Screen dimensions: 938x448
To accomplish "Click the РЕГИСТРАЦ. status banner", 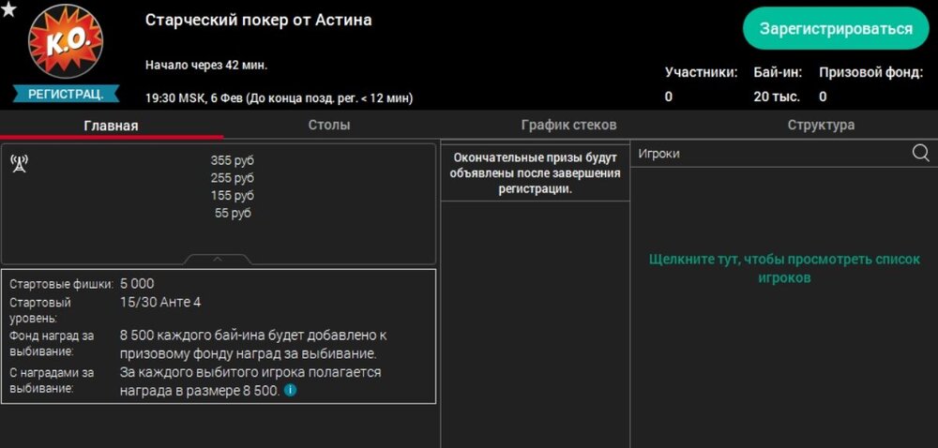I will (66, 94).
